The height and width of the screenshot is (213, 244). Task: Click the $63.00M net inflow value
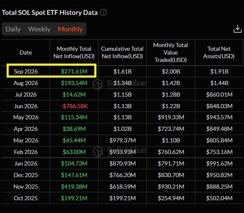(x=74, y=152)
